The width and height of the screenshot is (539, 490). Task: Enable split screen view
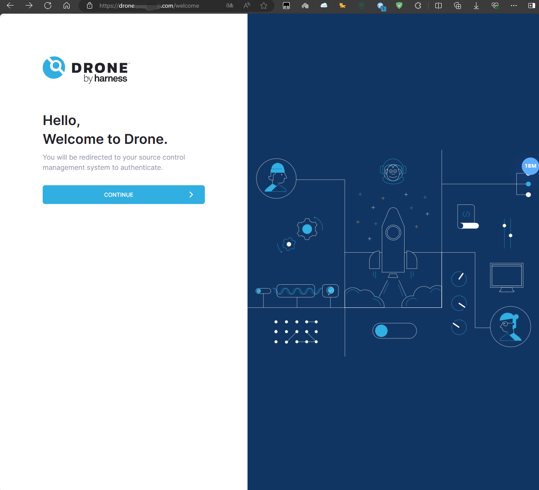pos(438,6)
